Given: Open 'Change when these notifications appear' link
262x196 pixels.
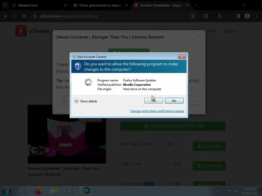Looking at the screenshot, I should pyautogui.click(x=157, y=111).
